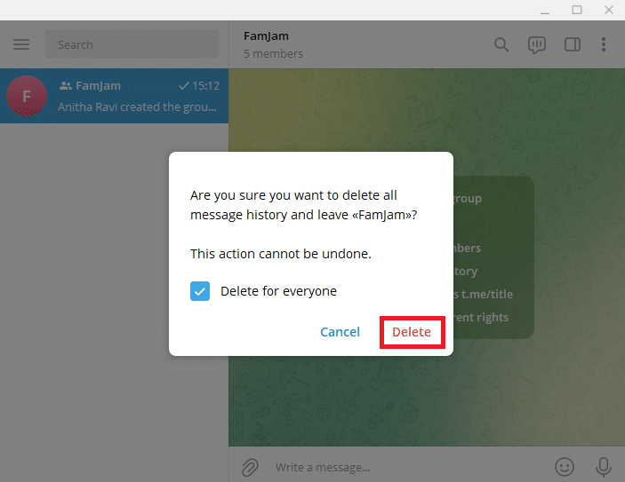Toggle the right sidebar panel icon
625x482 pixels.
click(x=573, y=44)
